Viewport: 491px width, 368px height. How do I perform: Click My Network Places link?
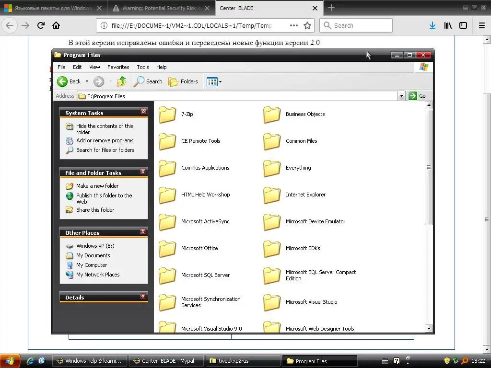[x=98, y=275]
